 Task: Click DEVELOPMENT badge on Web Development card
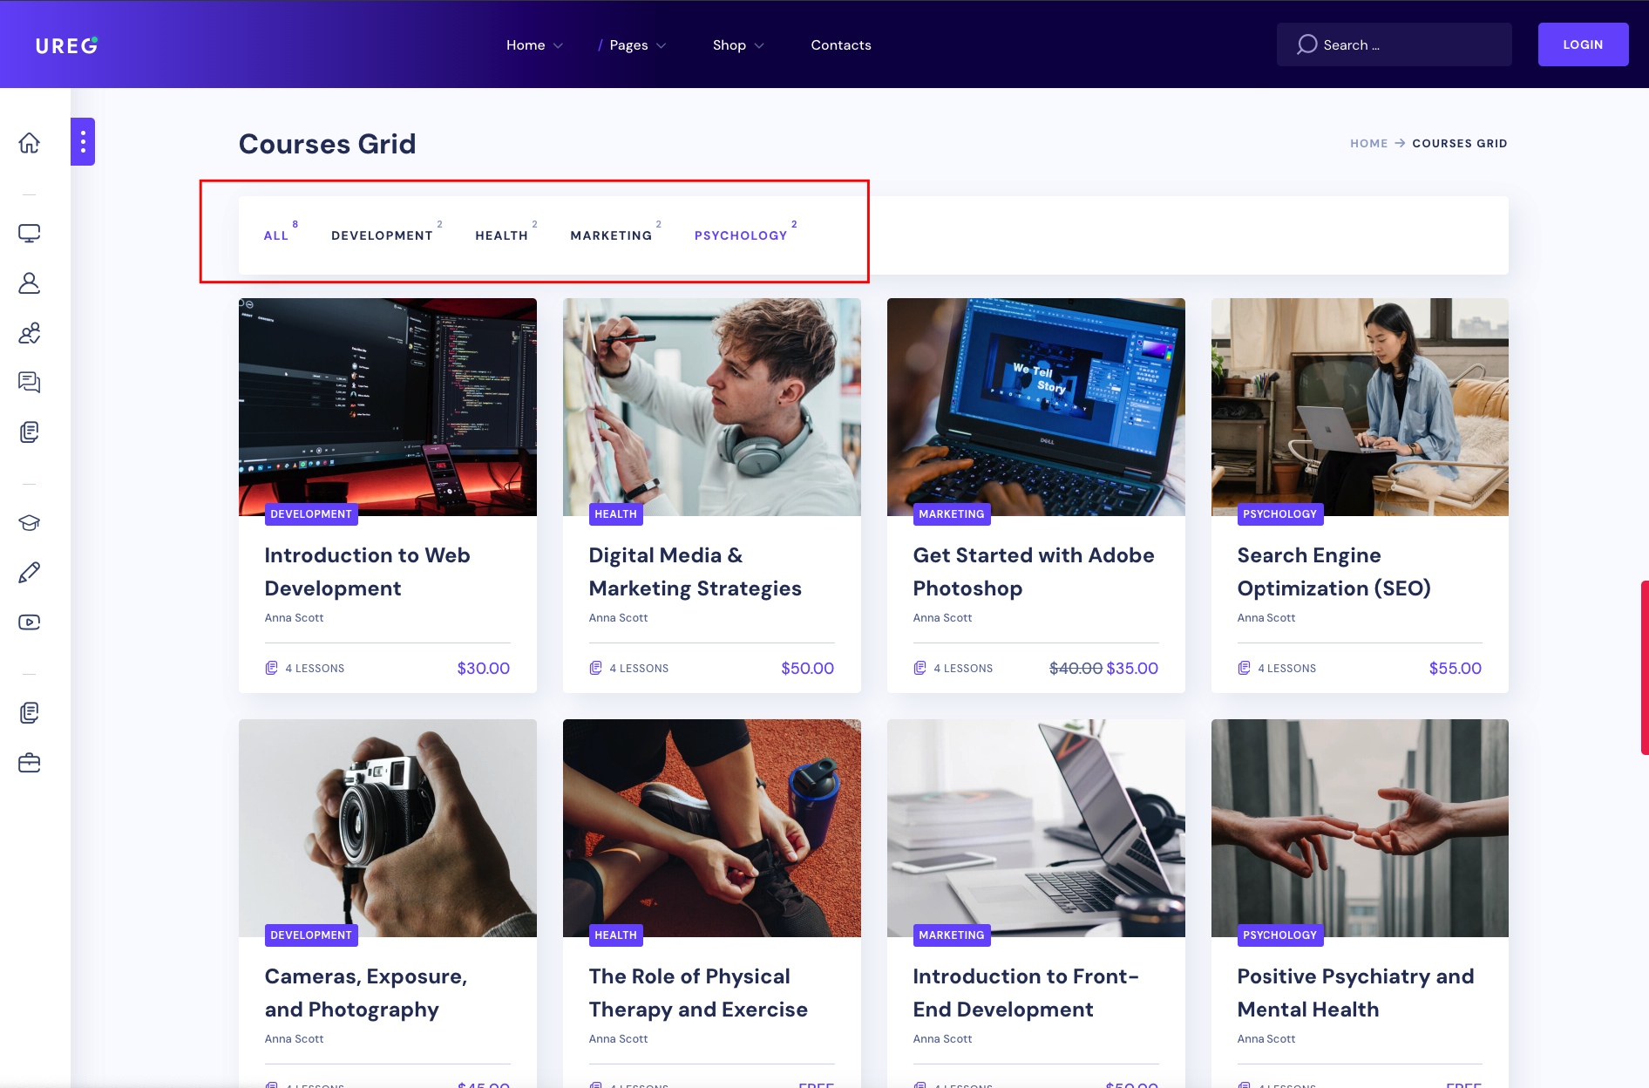click(311, 514)
